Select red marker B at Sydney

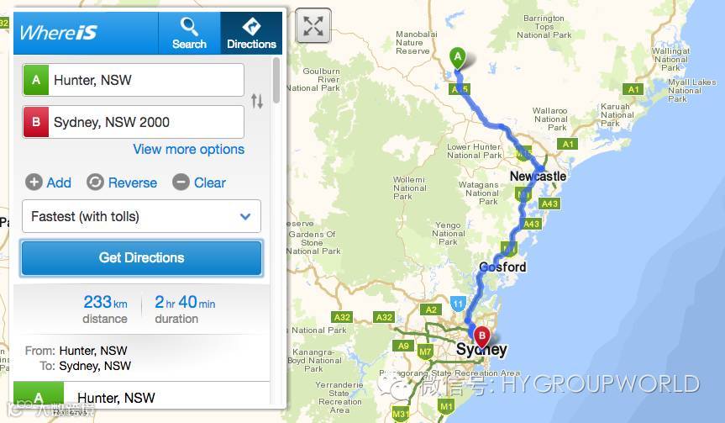click(481, 337)
